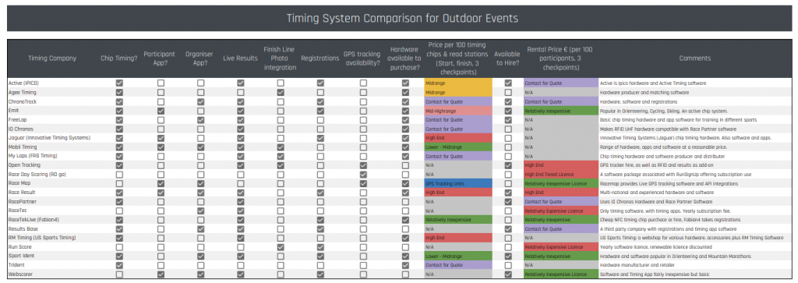
Task: Toggle Finish Line Photo checkbox for Run Score
Action: point(281,247)
